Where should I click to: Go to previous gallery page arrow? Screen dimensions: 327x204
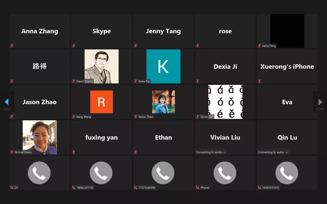pyautogui.click(x=7, y=102)
